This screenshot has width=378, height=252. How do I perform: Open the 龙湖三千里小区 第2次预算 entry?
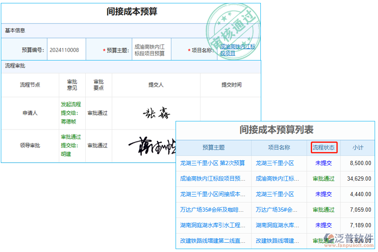[213, 163]
